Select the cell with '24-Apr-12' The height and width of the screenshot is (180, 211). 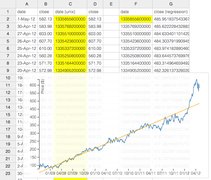27,56
